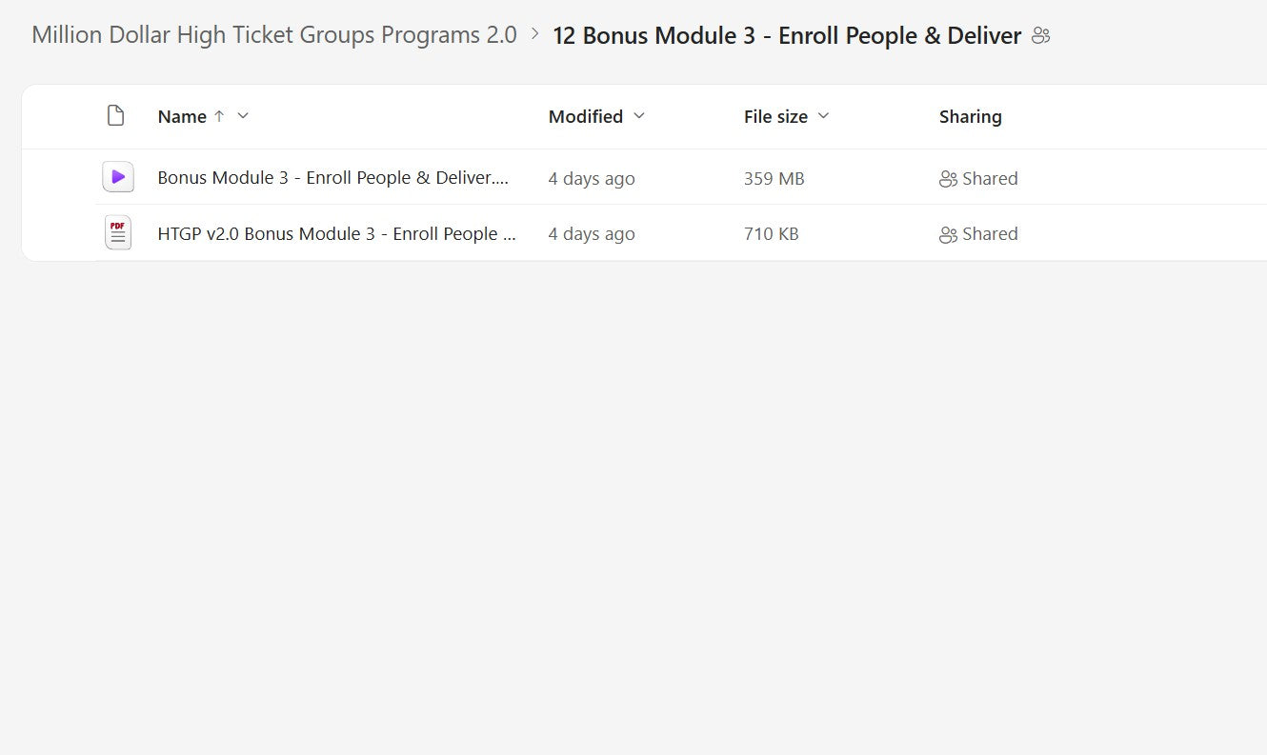Click the file type column header icon
This screenshot has height=755, width=1267.
[x=115, y=116]
